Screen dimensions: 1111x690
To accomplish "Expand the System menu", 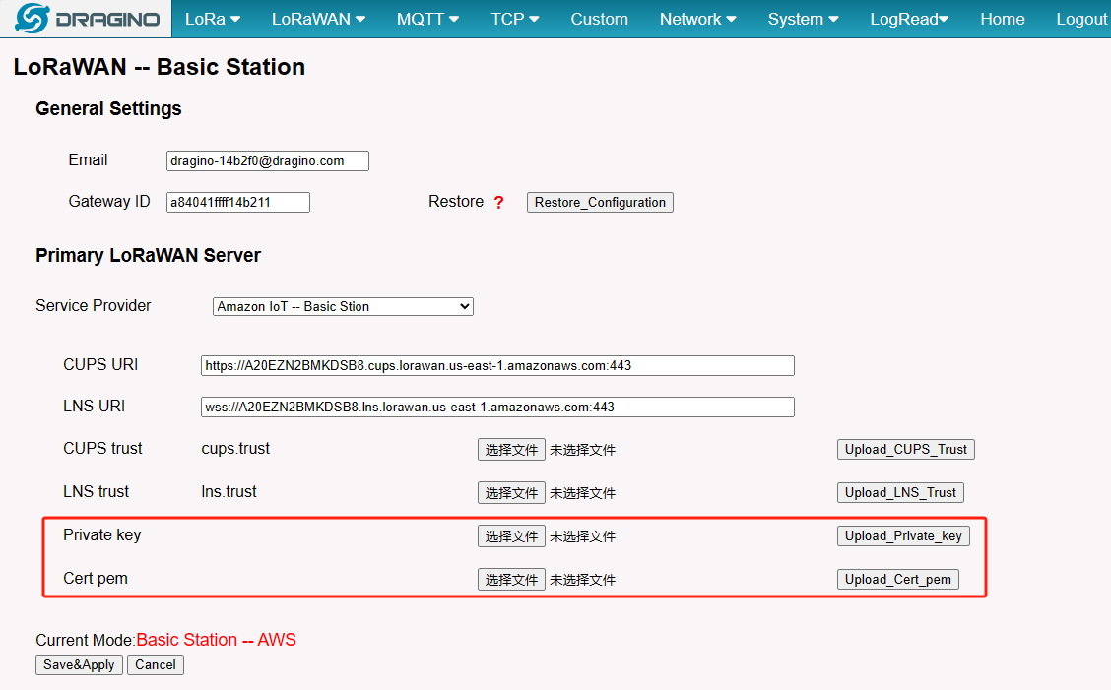I will click(x=803, y=19).
